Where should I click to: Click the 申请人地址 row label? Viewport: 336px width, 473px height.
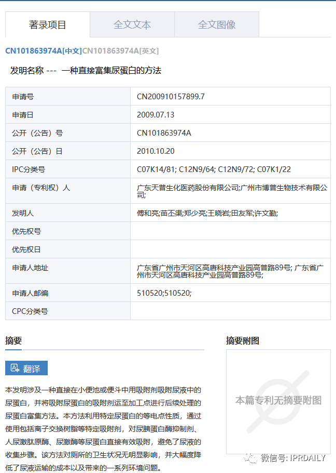(x=30, y=268)
